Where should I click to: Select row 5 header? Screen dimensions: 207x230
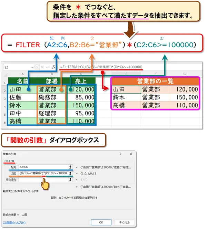5,114
